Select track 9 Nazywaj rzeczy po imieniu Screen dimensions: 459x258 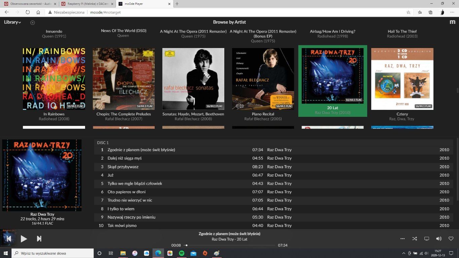[273, 217]
